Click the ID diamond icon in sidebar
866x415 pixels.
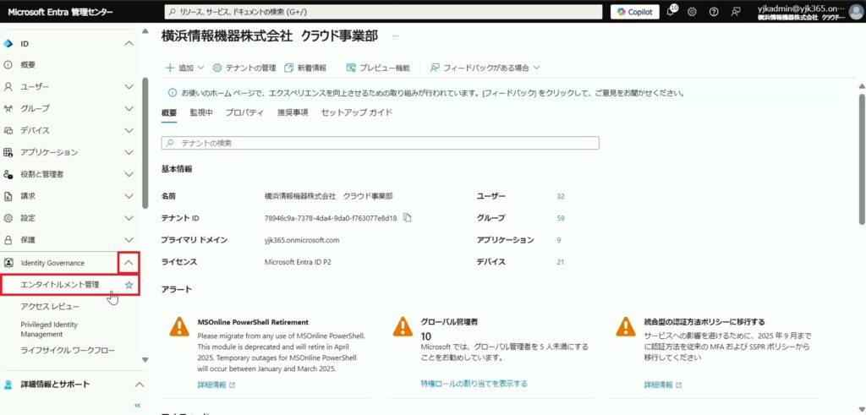(8, 43)
